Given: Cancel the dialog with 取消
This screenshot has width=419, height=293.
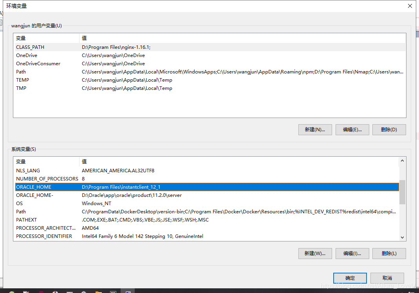Looking at the screenshot, I should click(x=387, y=278).
